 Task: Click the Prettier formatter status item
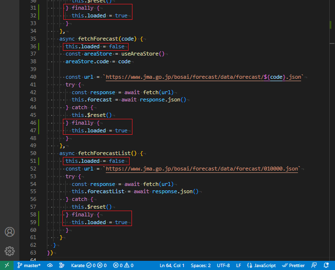click(293, 265)
